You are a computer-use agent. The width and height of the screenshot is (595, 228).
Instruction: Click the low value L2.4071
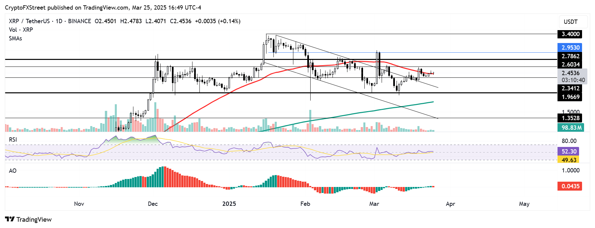(x=156, y=21)
